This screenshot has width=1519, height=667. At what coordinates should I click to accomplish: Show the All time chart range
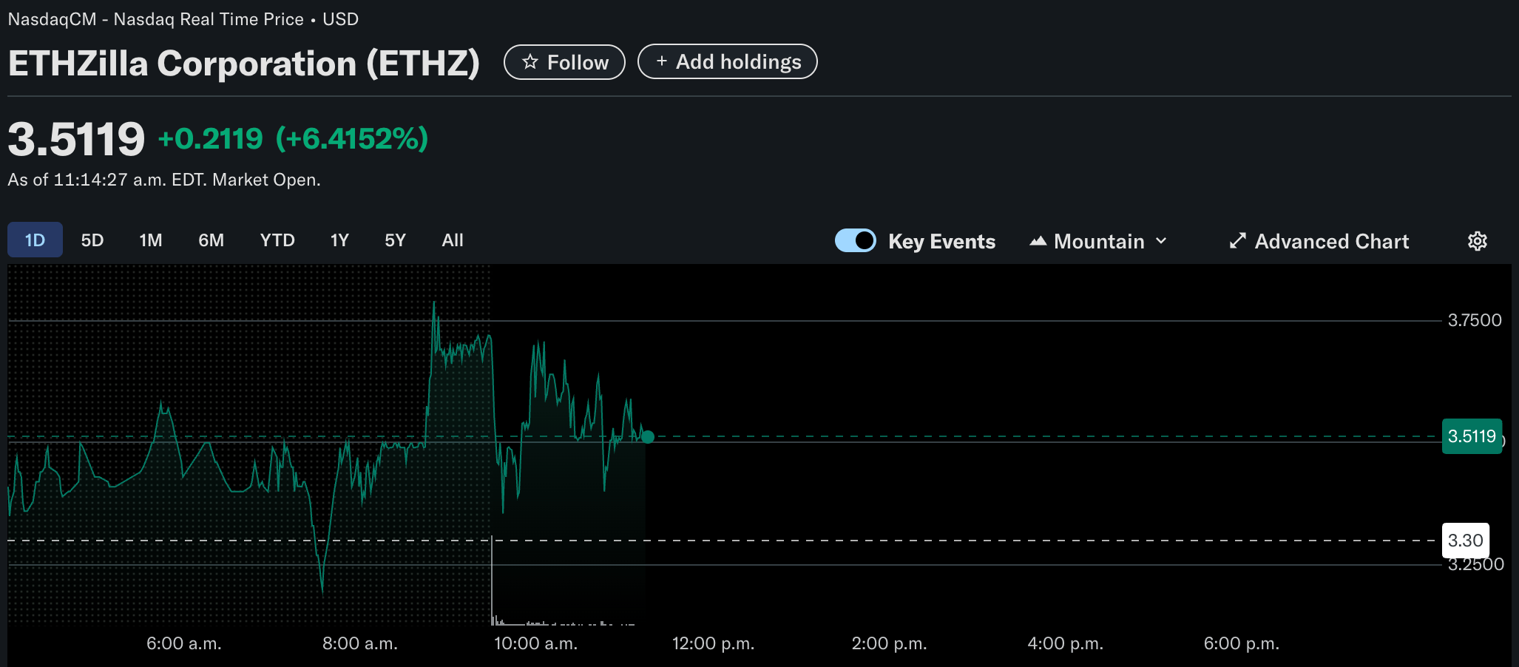coord(452,240)
